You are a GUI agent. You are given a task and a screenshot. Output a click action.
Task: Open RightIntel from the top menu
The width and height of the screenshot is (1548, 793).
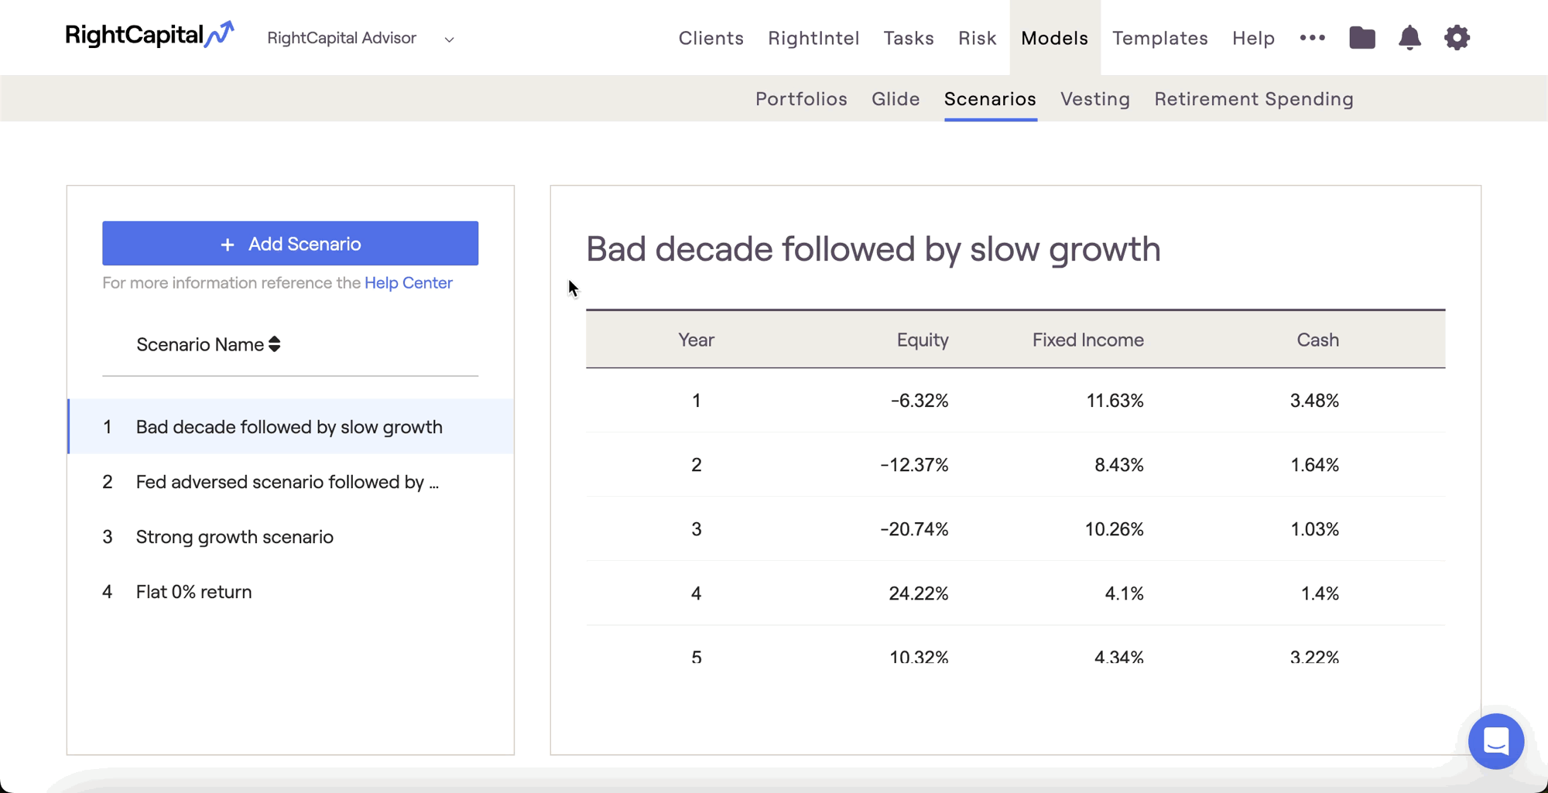coord(813,38)
